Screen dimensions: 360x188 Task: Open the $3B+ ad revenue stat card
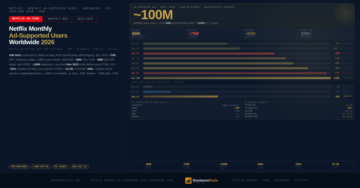pos(327,34)
